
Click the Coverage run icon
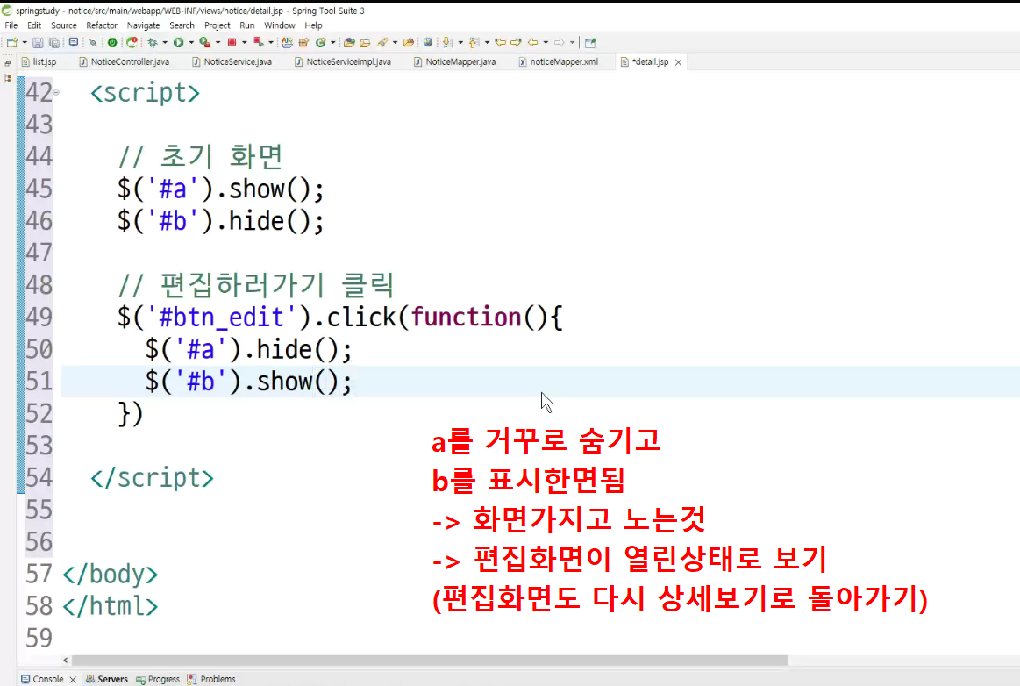click(x=205, y=42)
